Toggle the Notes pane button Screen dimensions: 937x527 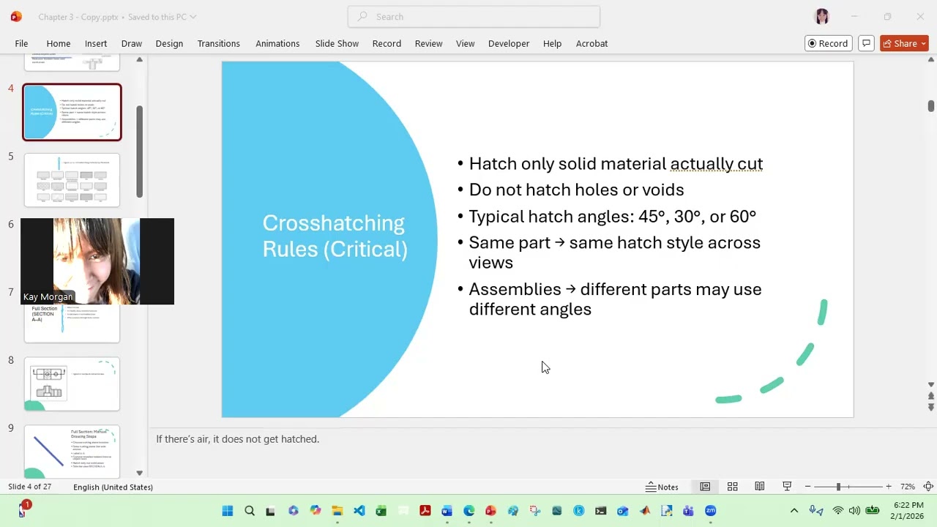click(x=662, y=487)
